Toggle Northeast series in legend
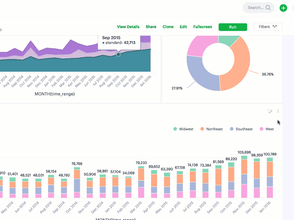 coord(212,129)
